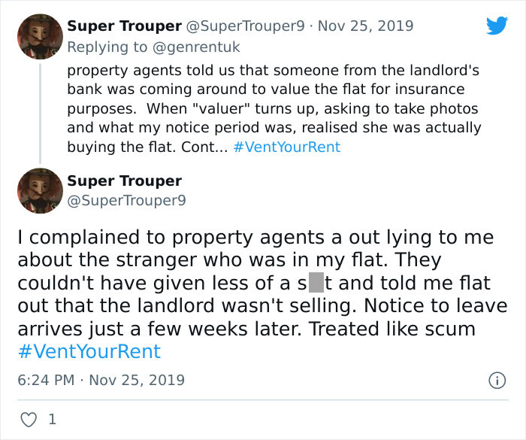Viewport: 526px width, 440px height.
Task: Open #VentYourRent hashtag ending the second tweet
Action: [89, 351]
